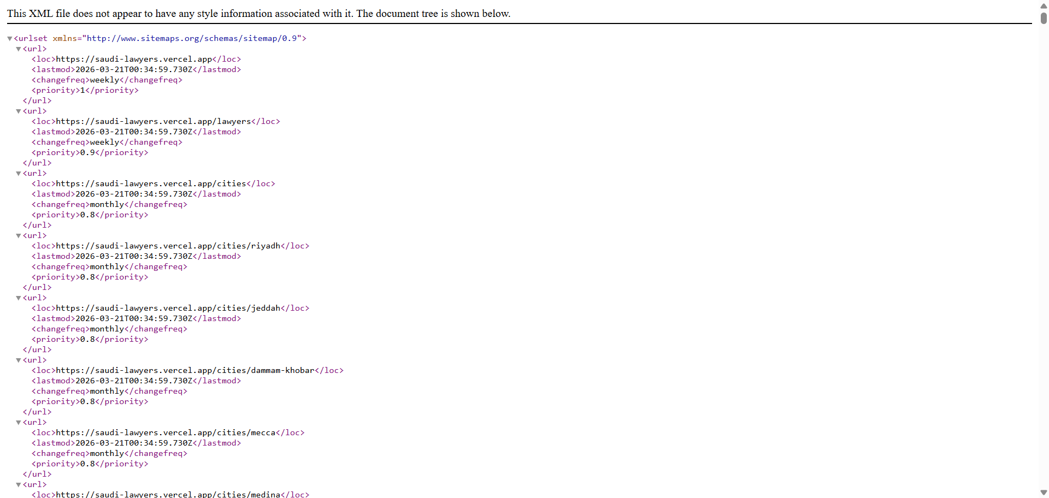Collapse the root urlset element
Screen dimensions: 1049x498
[x=10, y=39]
